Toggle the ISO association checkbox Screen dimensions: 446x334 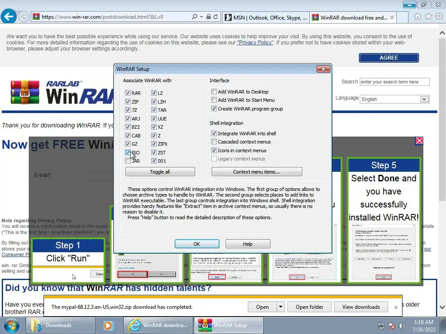128,153
